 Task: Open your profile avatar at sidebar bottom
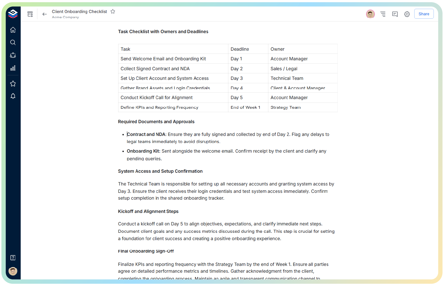click(x=13, y=271)
